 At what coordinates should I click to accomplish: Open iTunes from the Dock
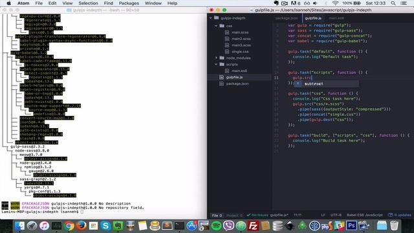(45, 226)
